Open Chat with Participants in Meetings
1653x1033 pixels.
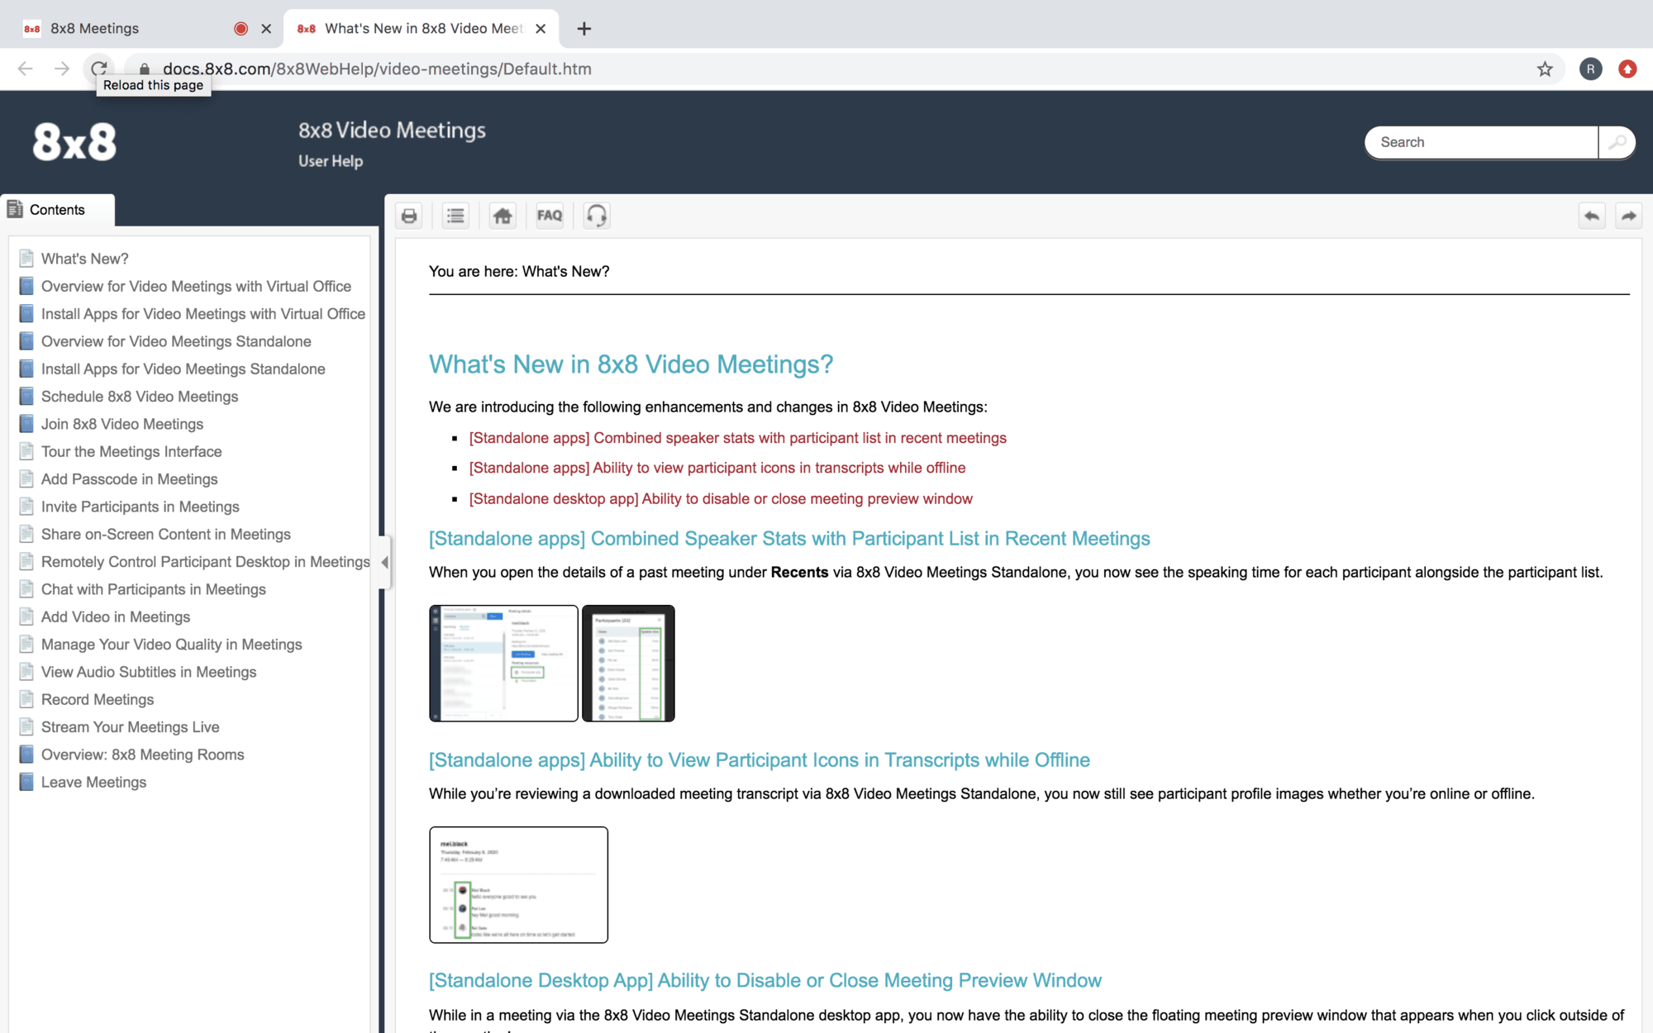153,589
